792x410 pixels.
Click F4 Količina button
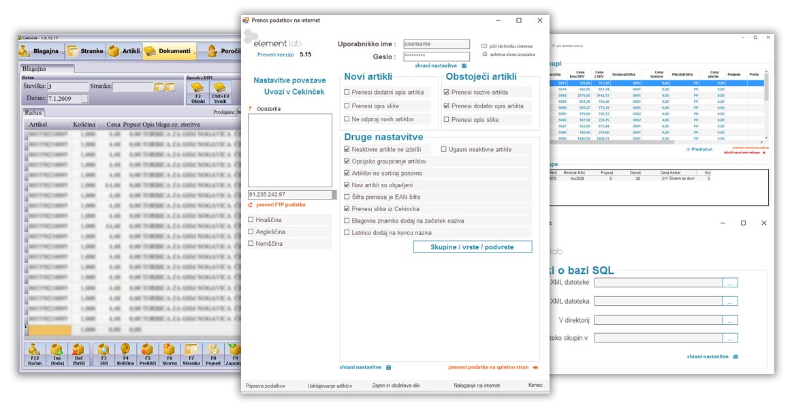point(126,354)
